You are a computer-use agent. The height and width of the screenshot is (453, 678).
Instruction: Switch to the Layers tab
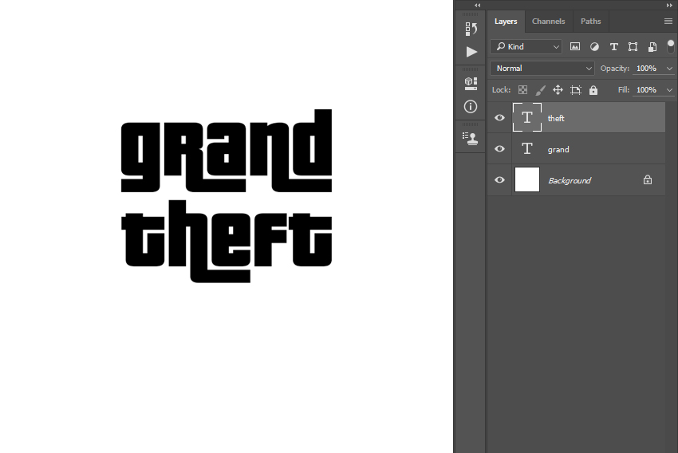click(506, 22)
